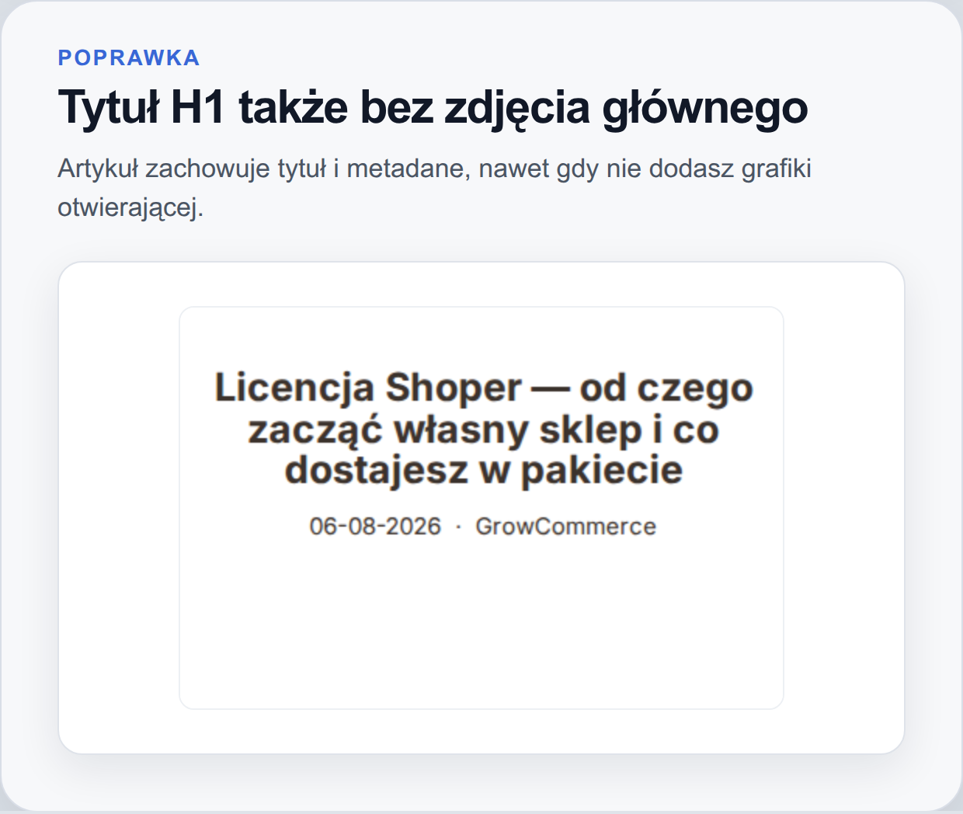Click the POPRAWKA label
Image resolution: width=963 pixels, height=814 pixels.
tap(129, 57)
